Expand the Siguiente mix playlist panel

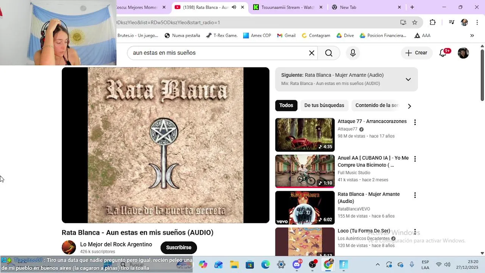(408, 80)
